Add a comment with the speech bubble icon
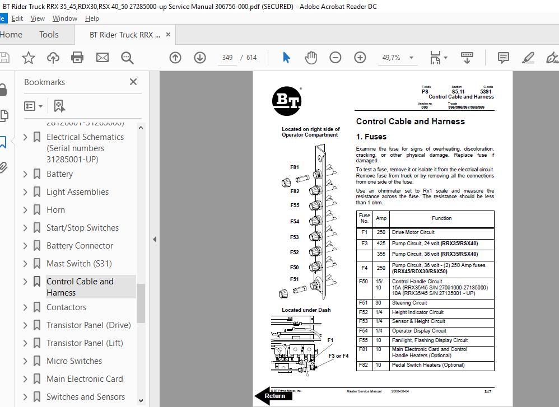This screenshot has width=559, height=407. (x=503, y=57)
